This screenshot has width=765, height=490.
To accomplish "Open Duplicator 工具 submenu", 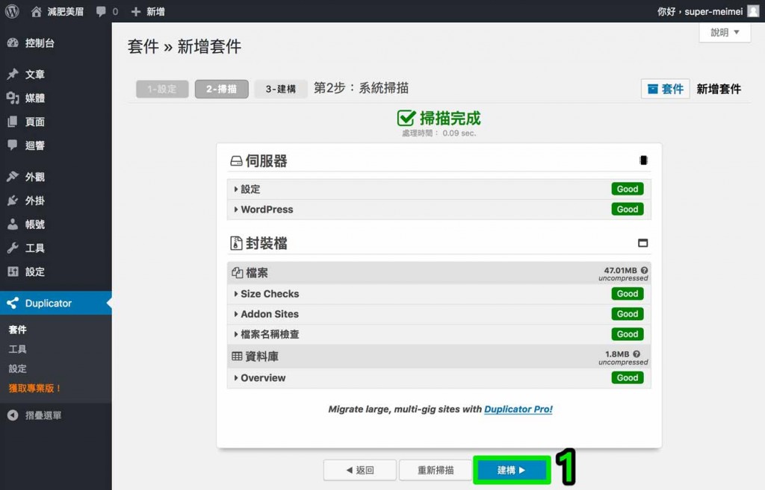I will (x=18, y=349).
